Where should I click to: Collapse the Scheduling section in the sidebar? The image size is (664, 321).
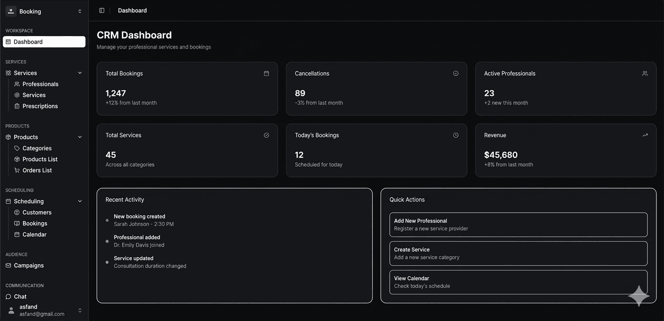click(80, 201)
